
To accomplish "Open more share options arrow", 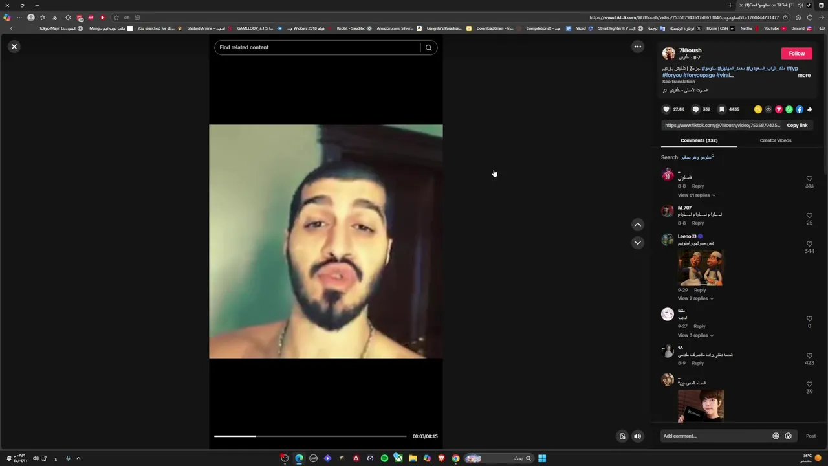I will [810, 109].
